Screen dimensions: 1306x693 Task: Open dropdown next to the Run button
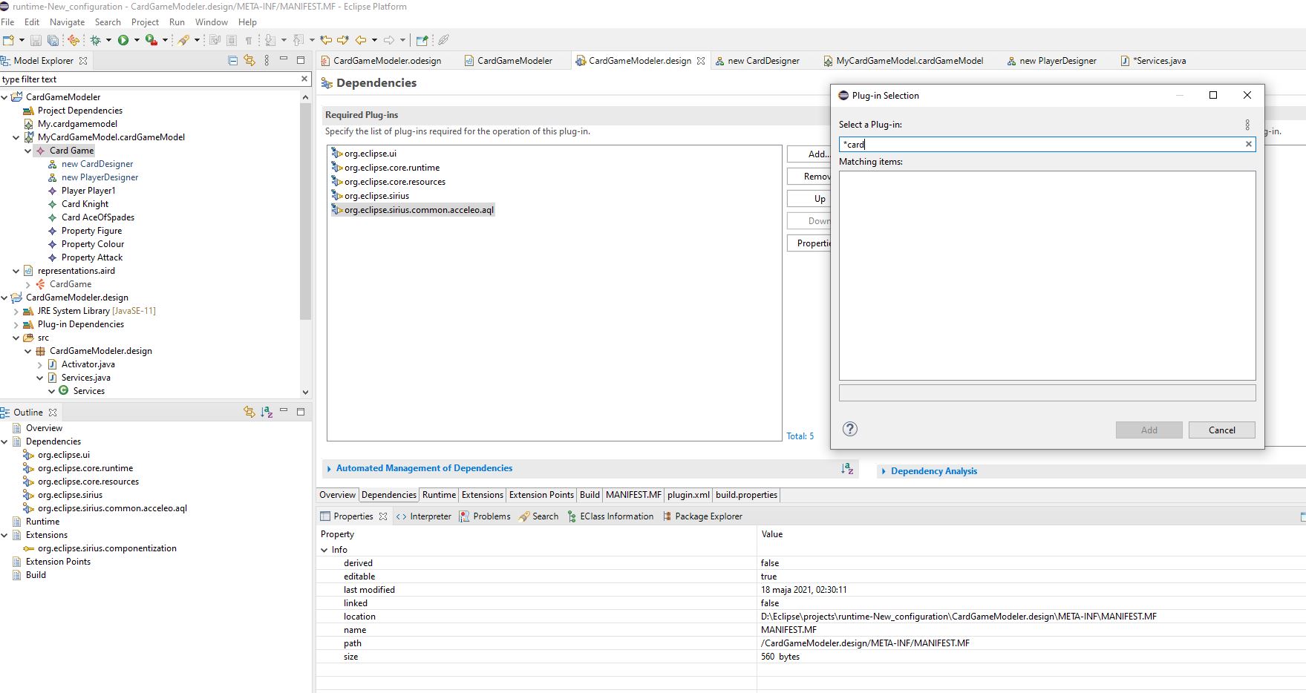tap(137, 40)
